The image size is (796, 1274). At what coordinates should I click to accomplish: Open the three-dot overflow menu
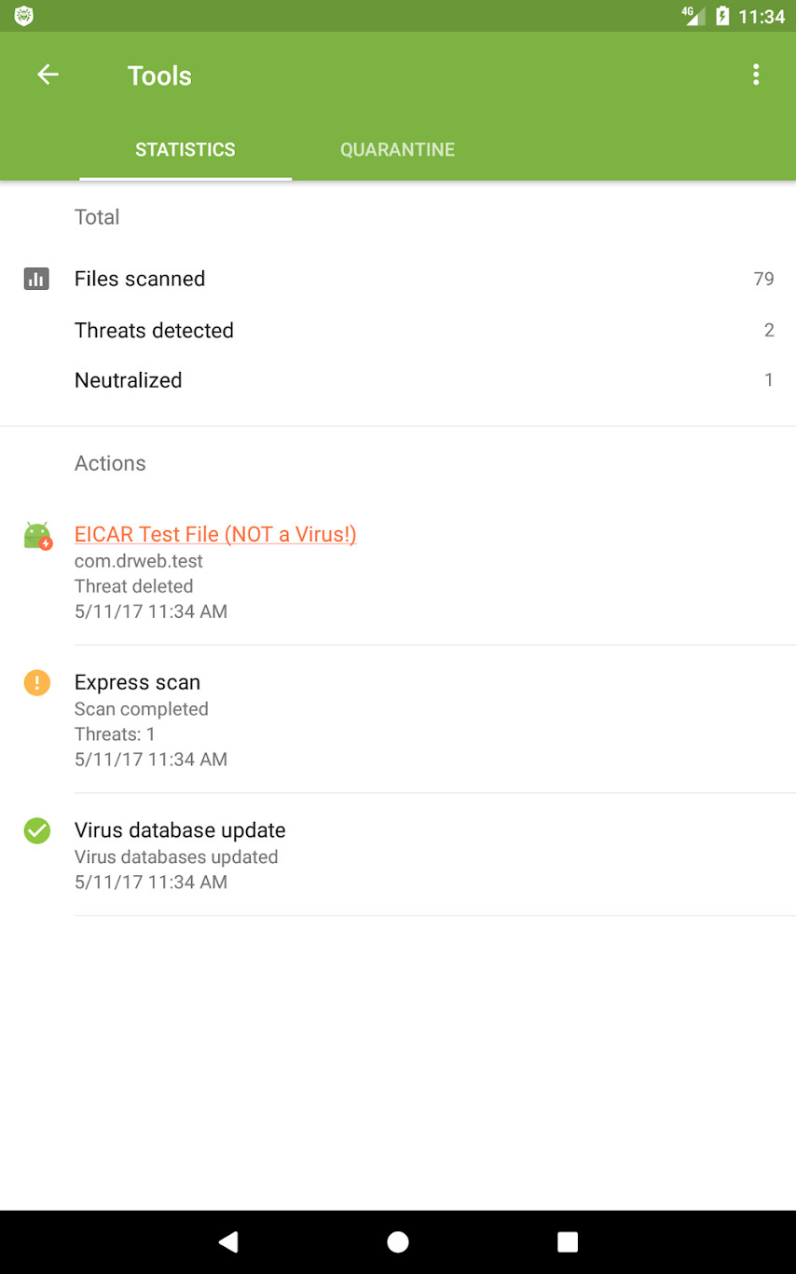tap(756, 75)
